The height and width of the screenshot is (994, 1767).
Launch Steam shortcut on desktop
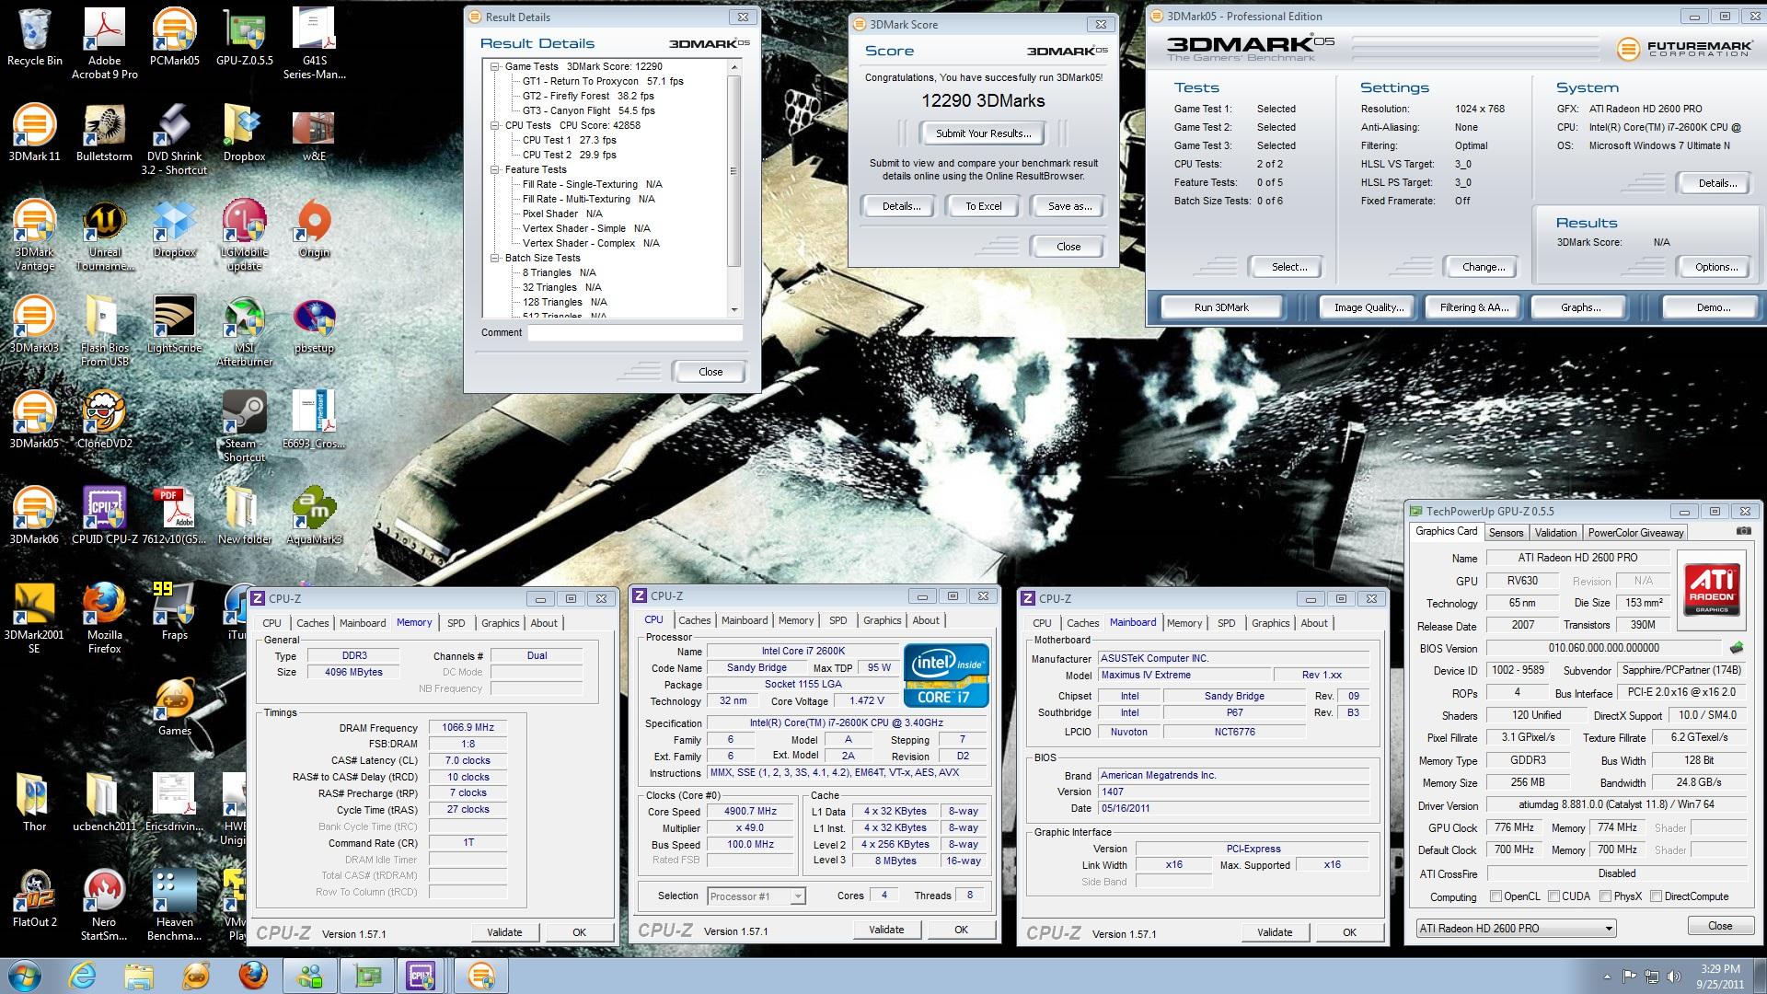(245, 426)
